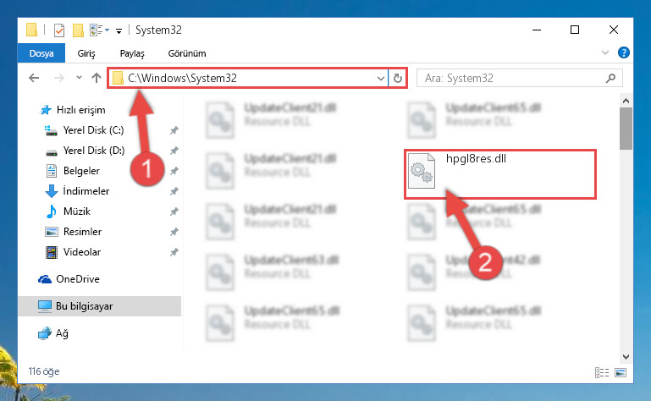The image size is (651, 401).
Task: Open the recent locations dropdown arrow
Action: tap(79, 78)
